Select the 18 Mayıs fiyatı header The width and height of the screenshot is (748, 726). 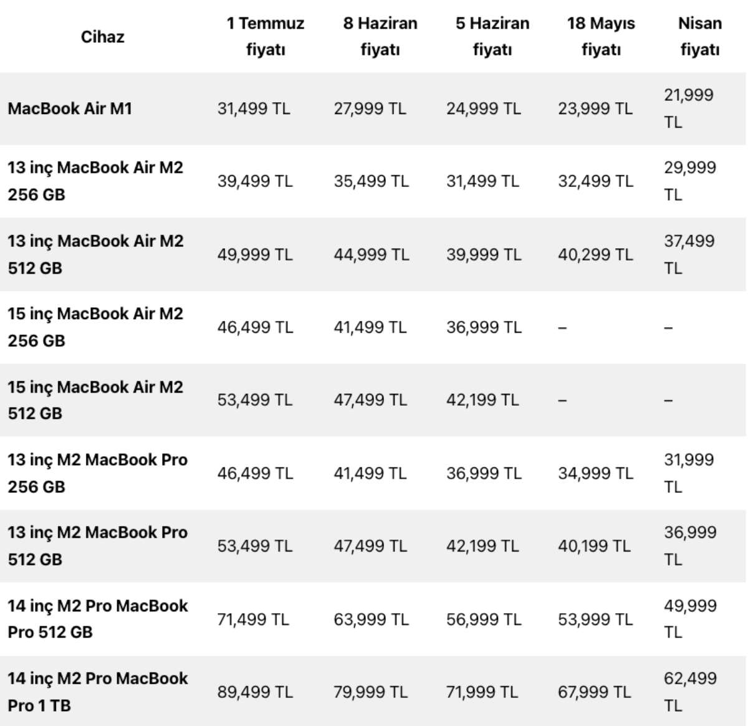(601, 37)
